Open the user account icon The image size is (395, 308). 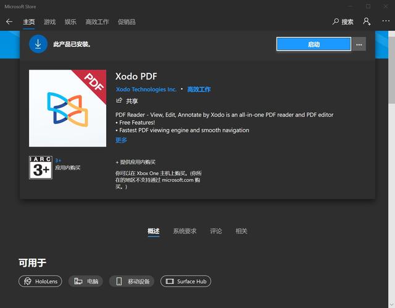pos(367,22)
